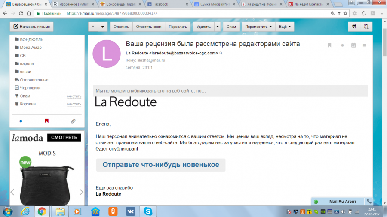Viewport: 387px width, 217px height.
Task: Click the calendar icon in email header
Action: coord(353,45)
